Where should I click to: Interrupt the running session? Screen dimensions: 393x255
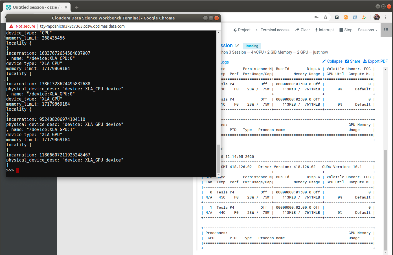pos(324,30)
